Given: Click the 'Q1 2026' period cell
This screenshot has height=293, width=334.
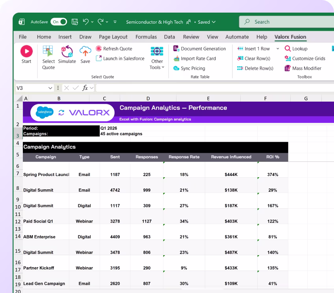Looking at the screenshot, I should click(x=109, y=128).
